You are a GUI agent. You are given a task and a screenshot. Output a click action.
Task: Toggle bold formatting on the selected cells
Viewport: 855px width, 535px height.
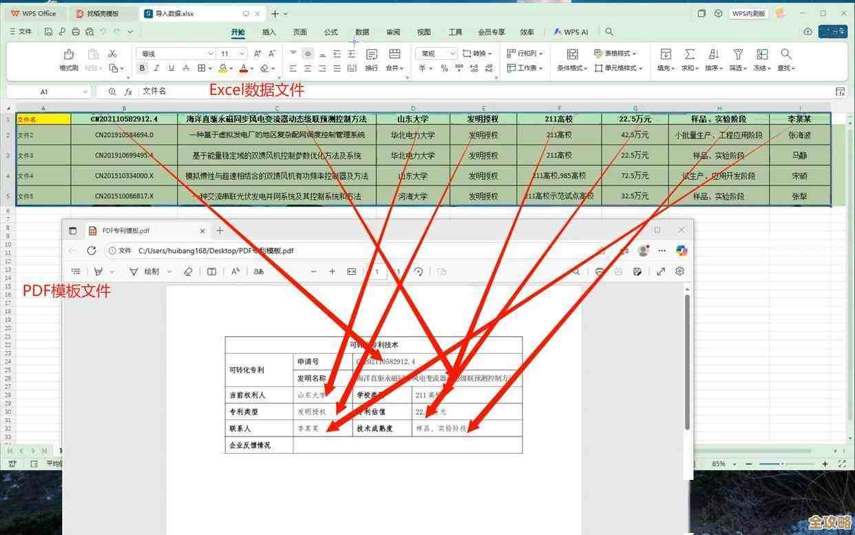point(142,68)
